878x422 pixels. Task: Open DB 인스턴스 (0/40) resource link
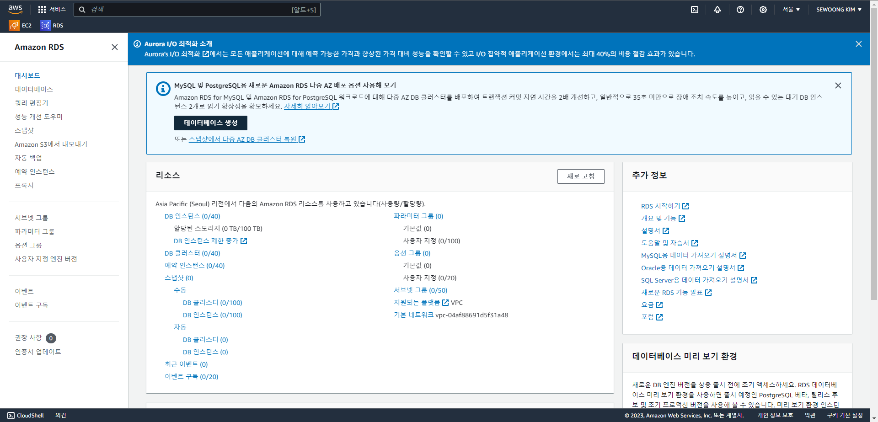click(x=193, y=216)
